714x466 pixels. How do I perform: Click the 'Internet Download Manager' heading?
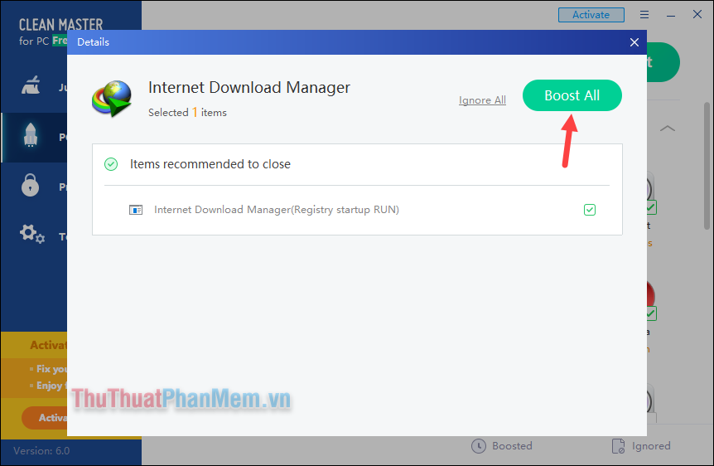tap(249, 87)
